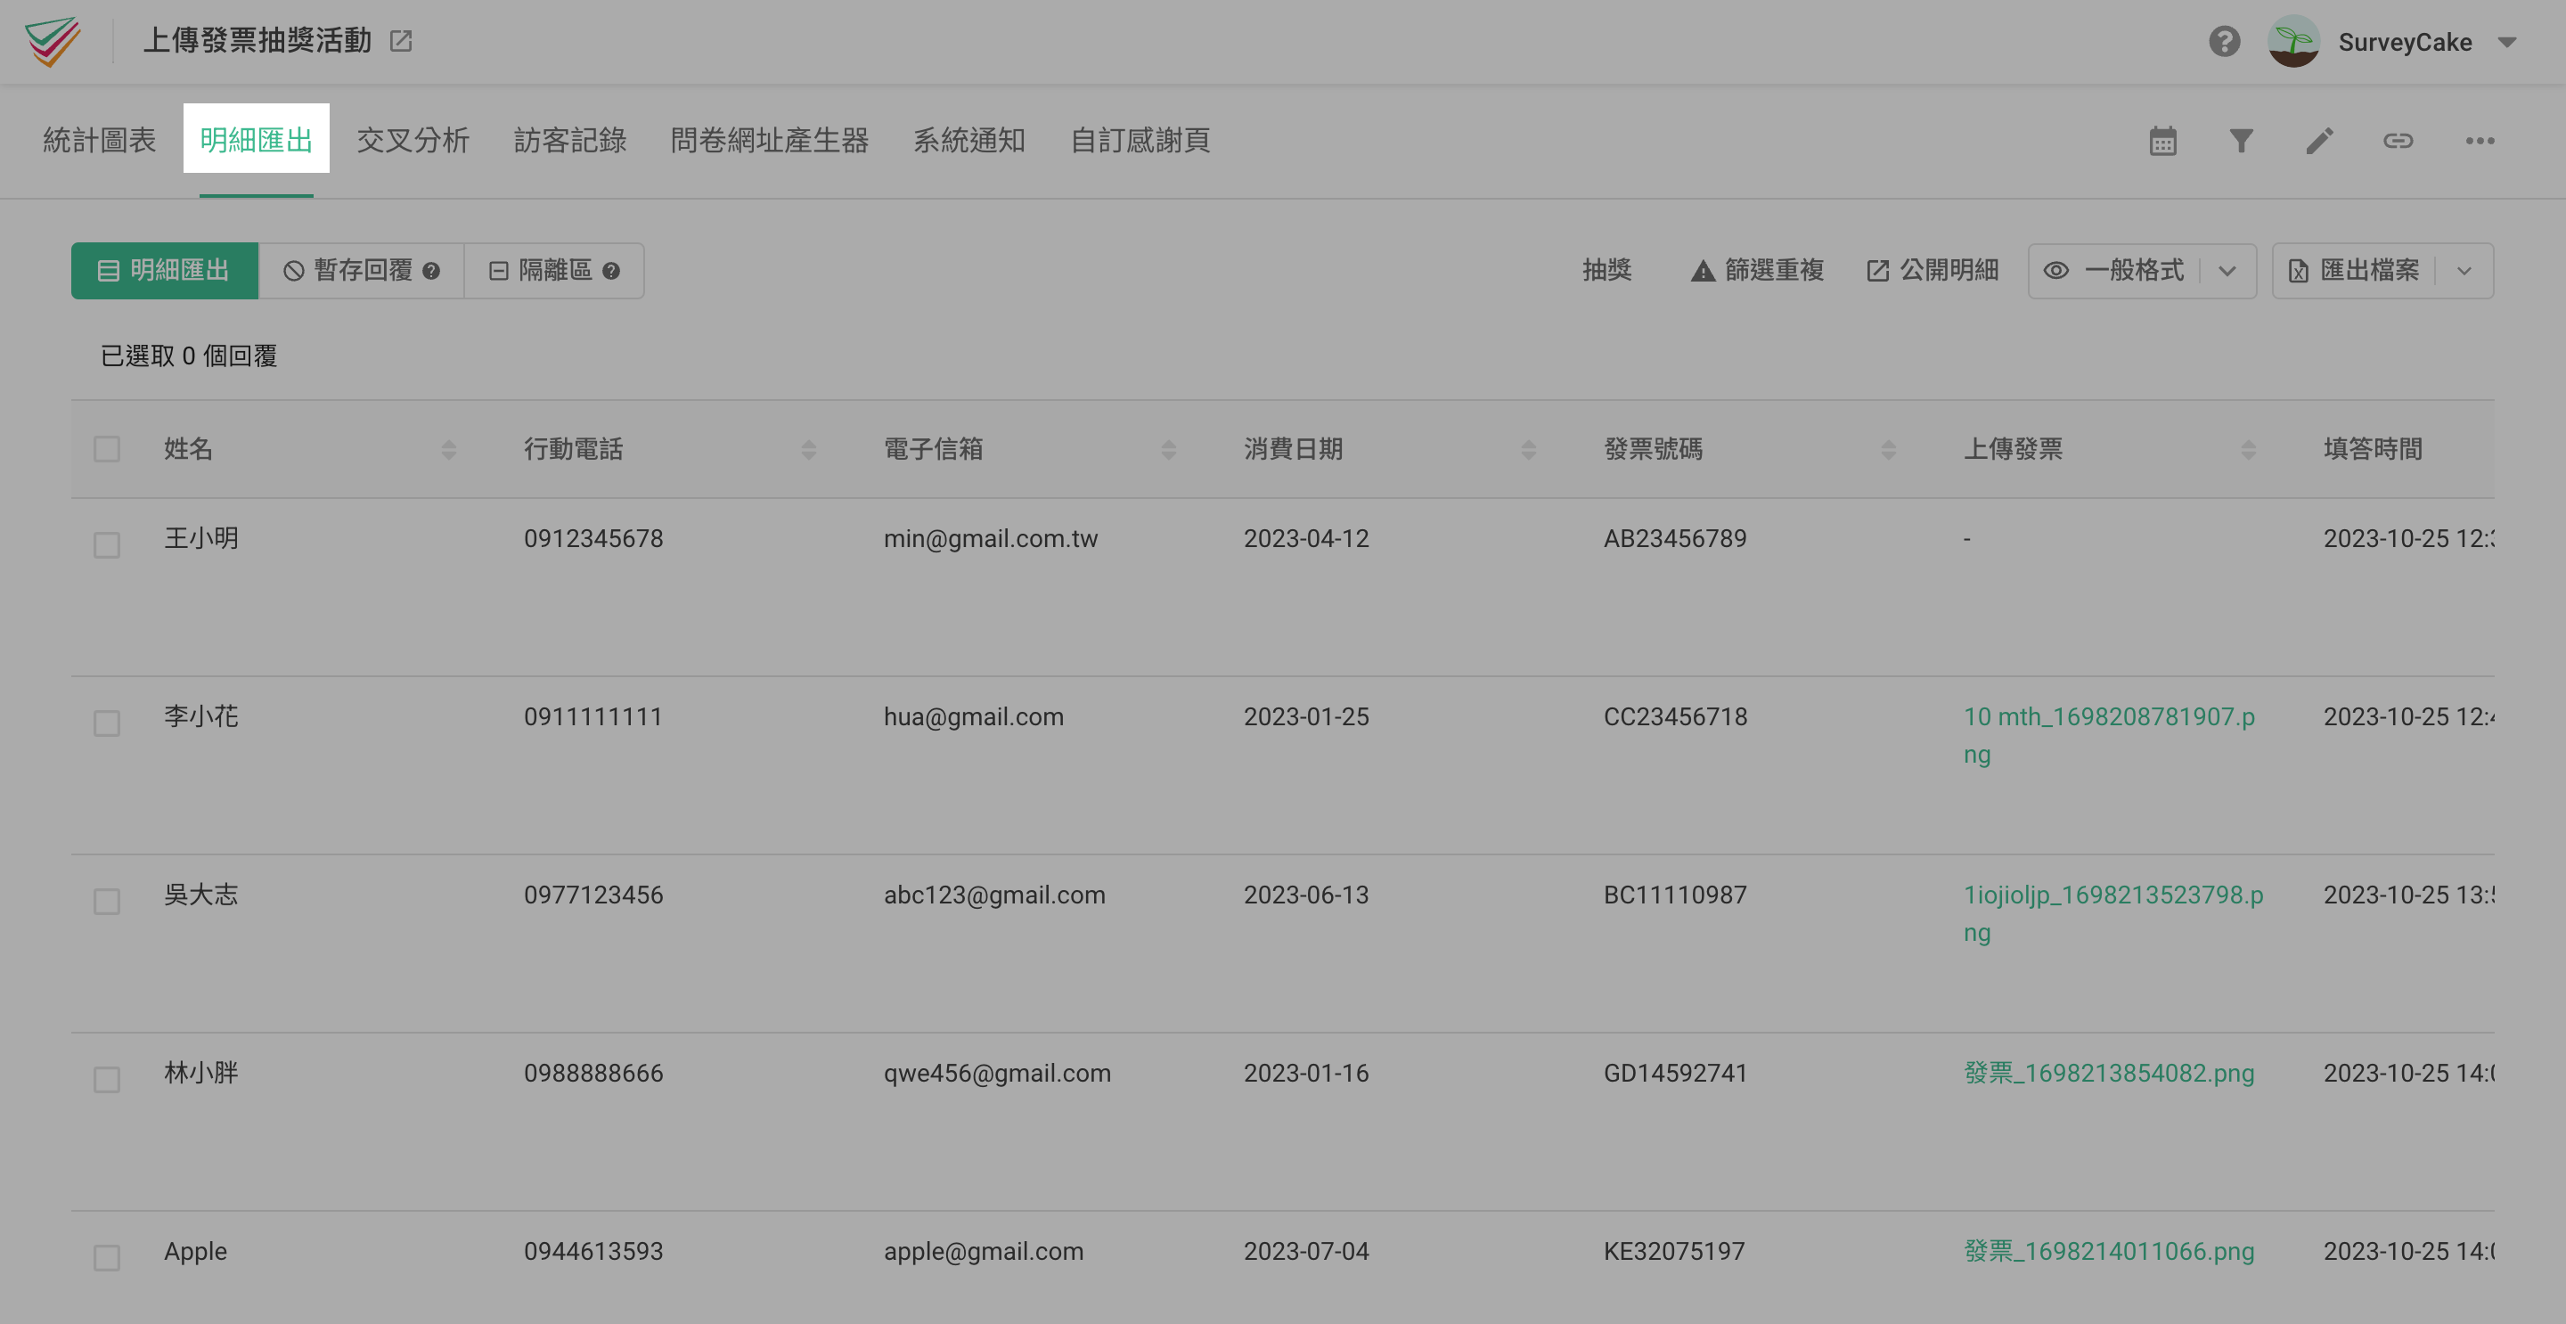Open file 10 mth_1698208781907.png link
Screen dimensions: 2566x1324
[2109, 735]
